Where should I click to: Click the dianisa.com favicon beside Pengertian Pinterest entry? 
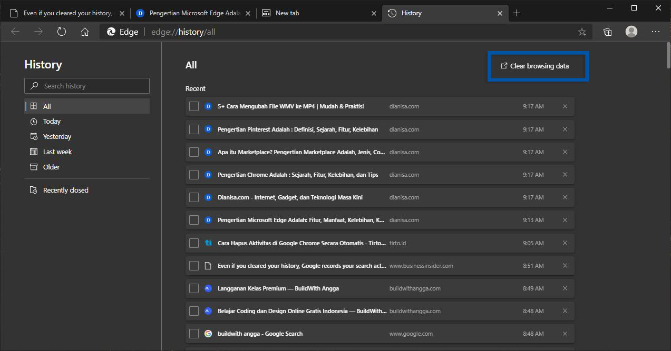(208, 129)
